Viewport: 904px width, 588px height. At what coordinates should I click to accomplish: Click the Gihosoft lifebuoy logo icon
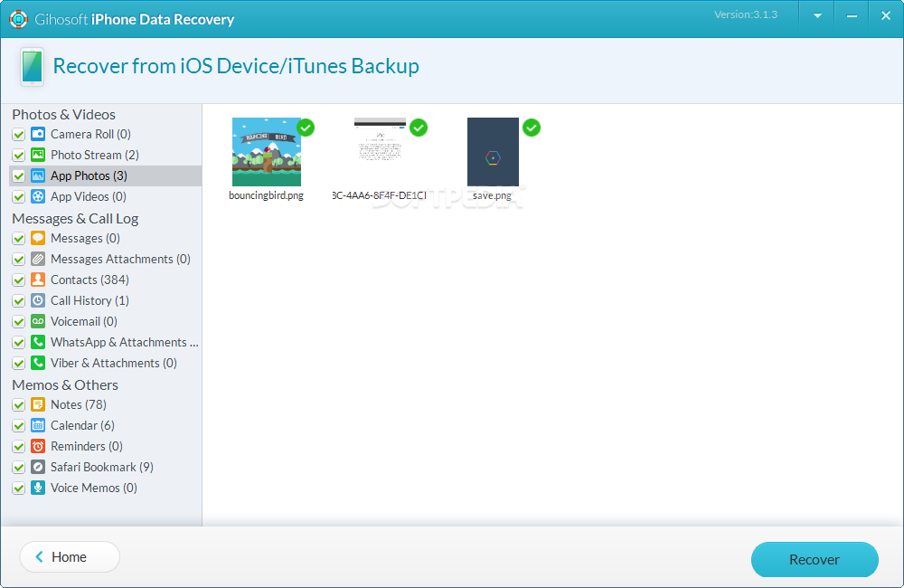point(18,19)
